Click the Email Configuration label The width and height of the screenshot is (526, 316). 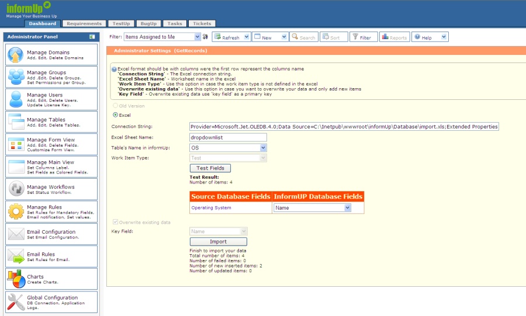[x=51, y=231]
